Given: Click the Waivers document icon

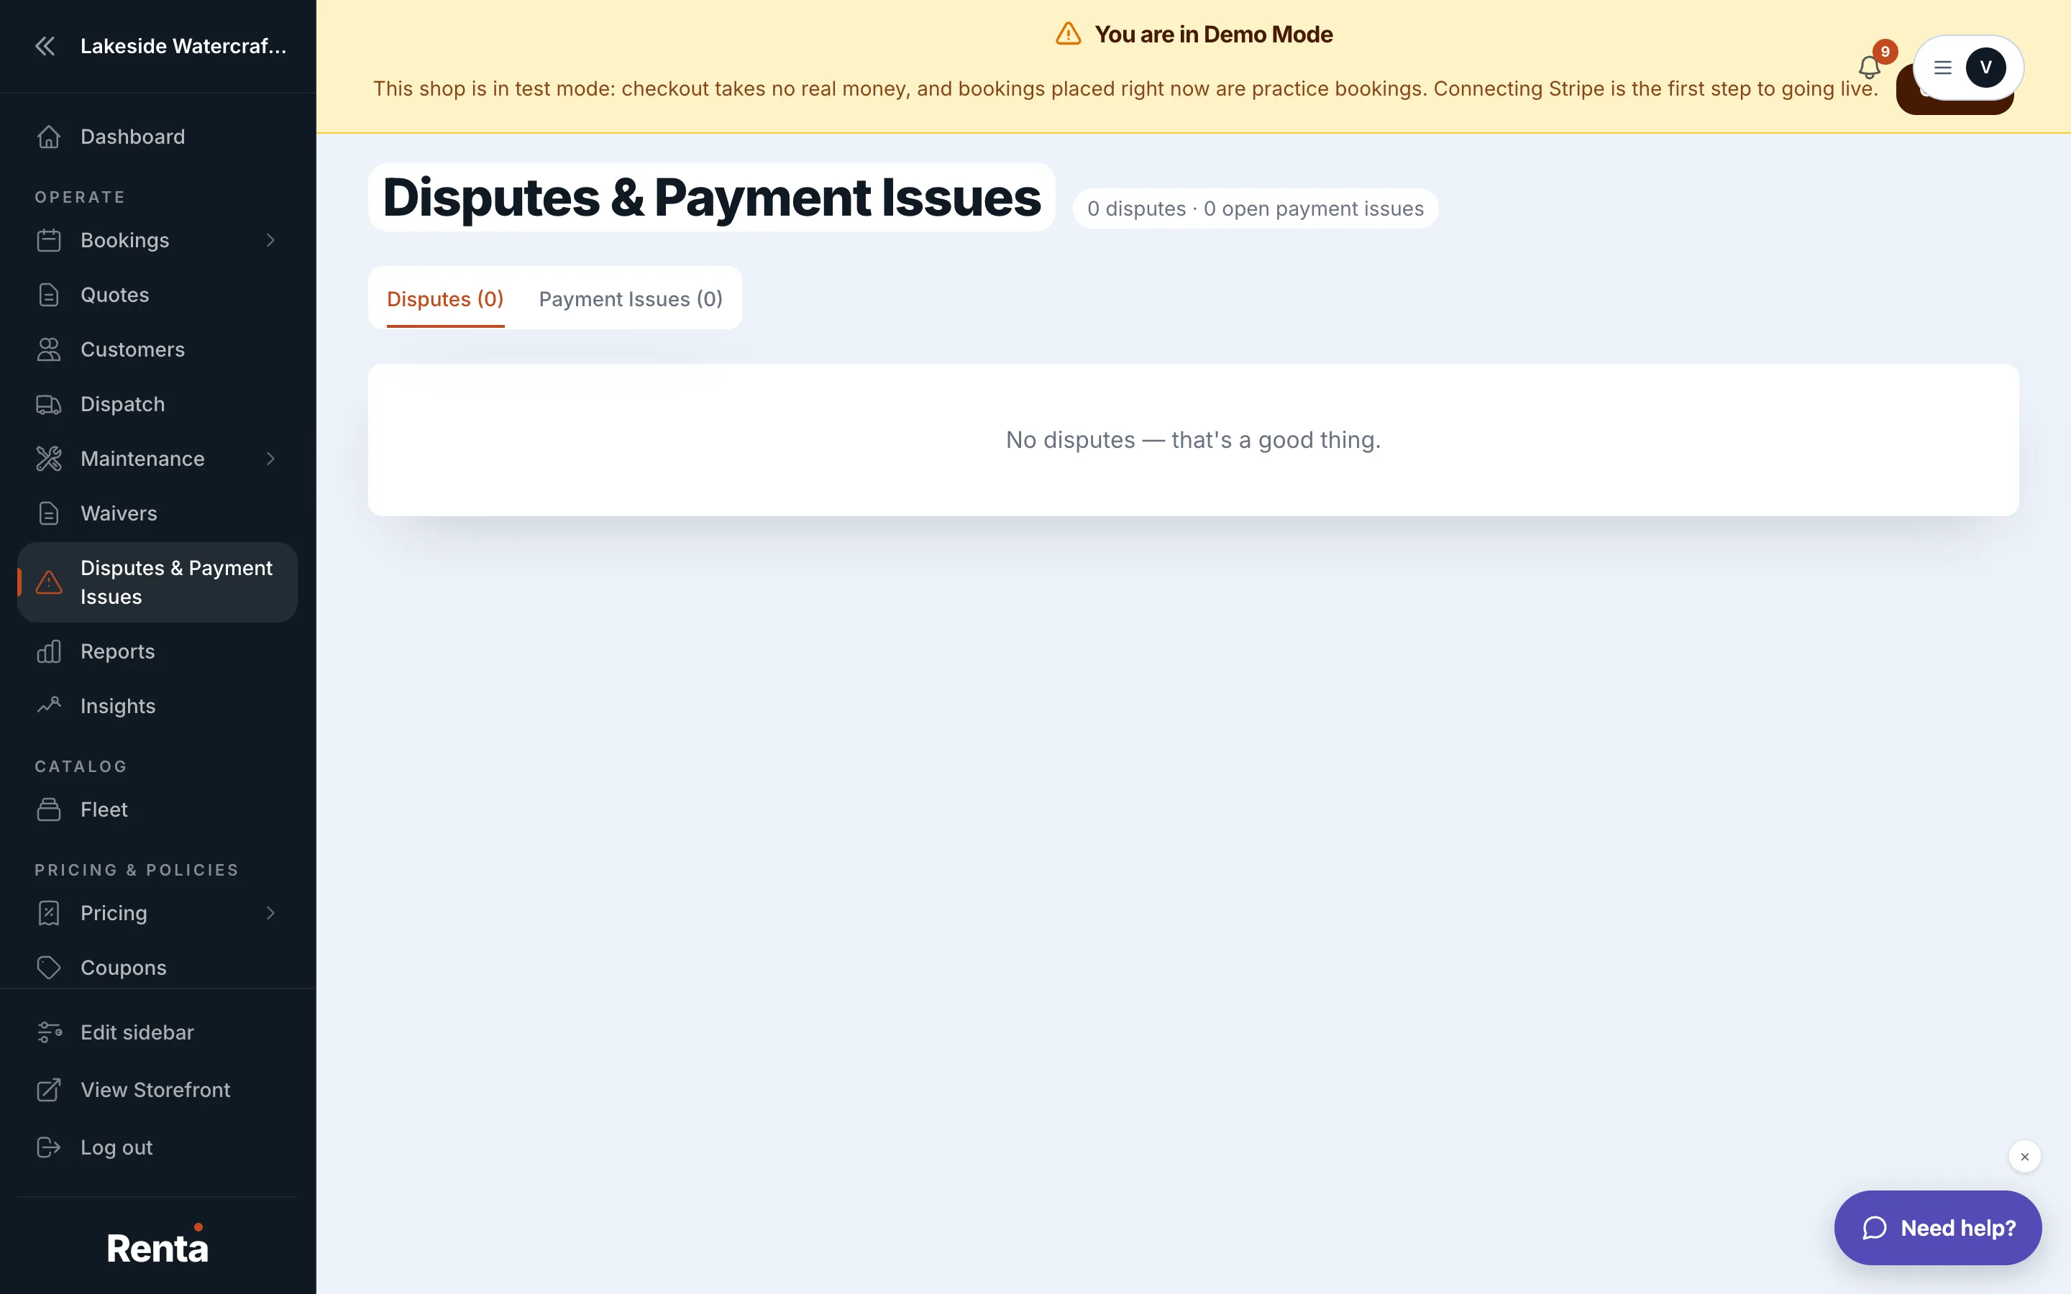Looking at the screenshot, I should click(49, 514).
